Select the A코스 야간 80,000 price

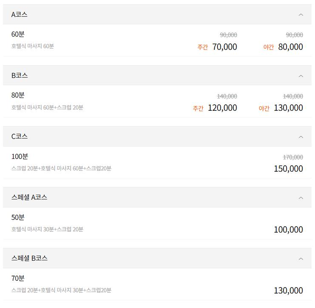tap(290, 47)
